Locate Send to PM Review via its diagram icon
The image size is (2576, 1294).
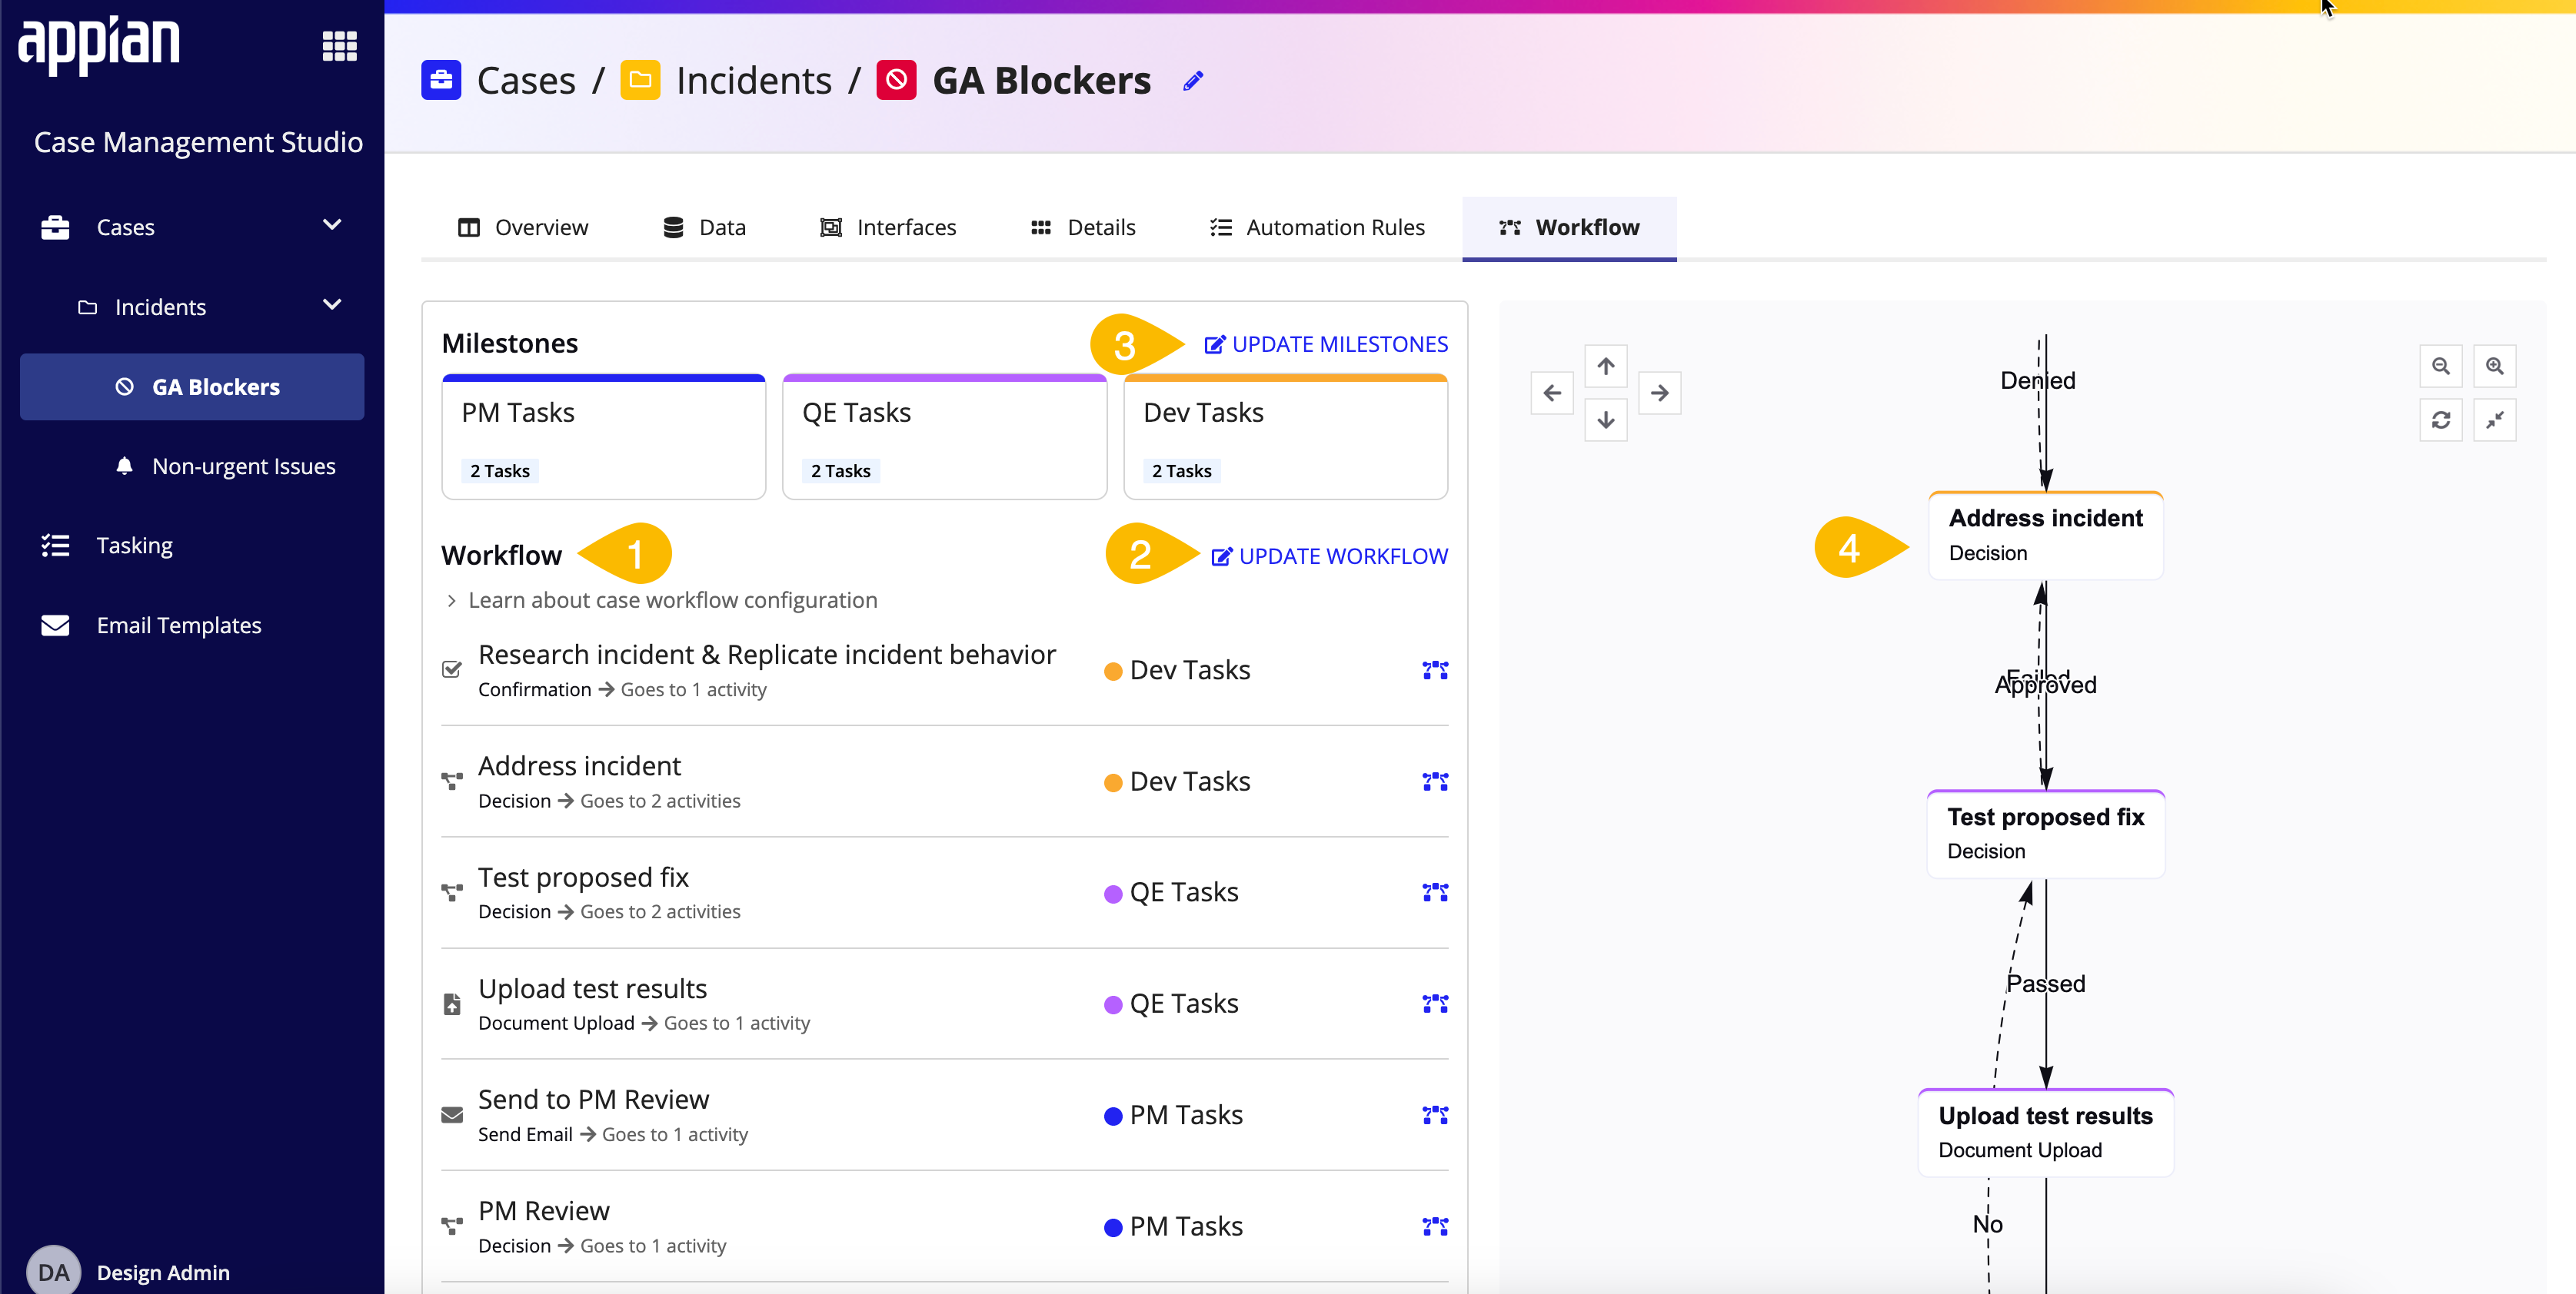click(x=1435, y=1114)
